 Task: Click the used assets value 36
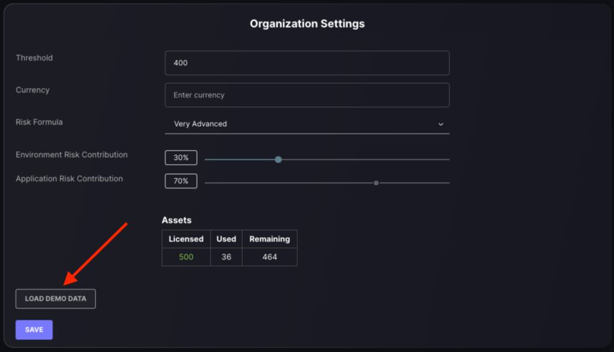pyautogui.click(x=226, y=257)
